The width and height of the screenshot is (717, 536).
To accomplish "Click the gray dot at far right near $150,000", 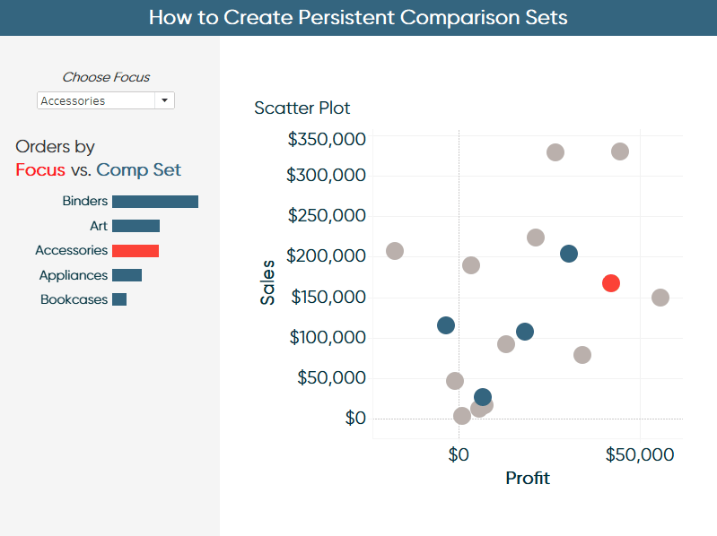I will (660, 298).
